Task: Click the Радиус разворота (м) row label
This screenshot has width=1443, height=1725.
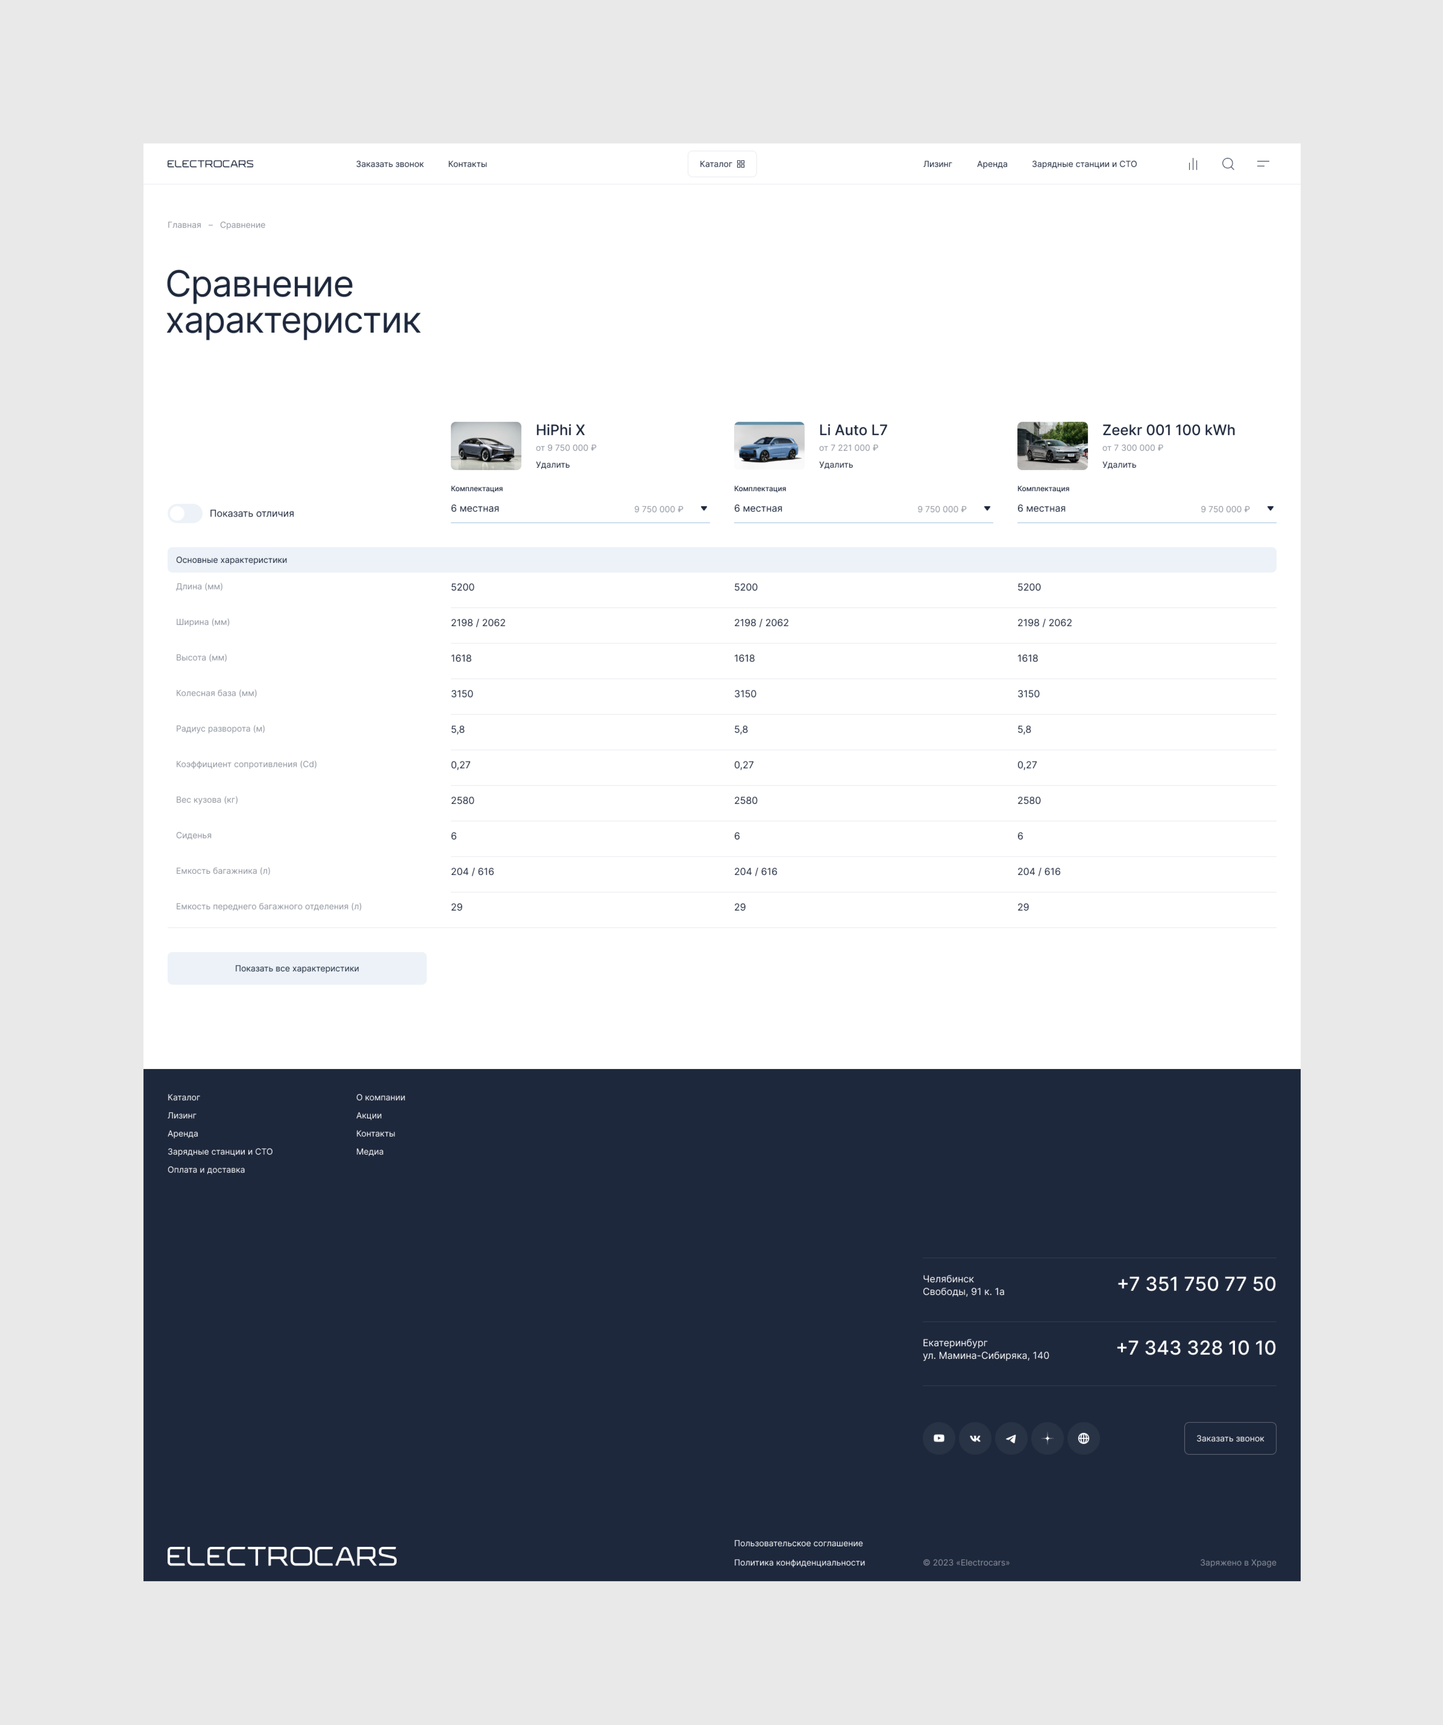Action: (x=220, y=729)
